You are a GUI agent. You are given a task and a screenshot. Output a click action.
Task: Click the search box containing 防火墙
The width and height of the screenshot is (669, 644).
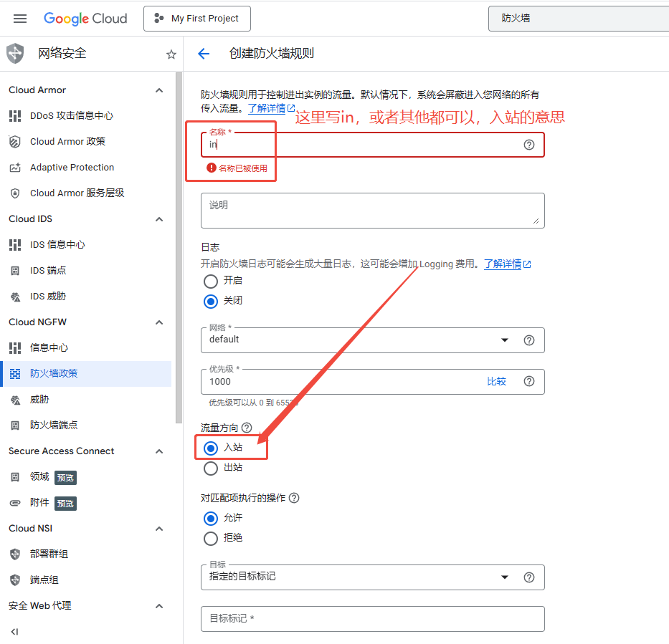point(579,19)
